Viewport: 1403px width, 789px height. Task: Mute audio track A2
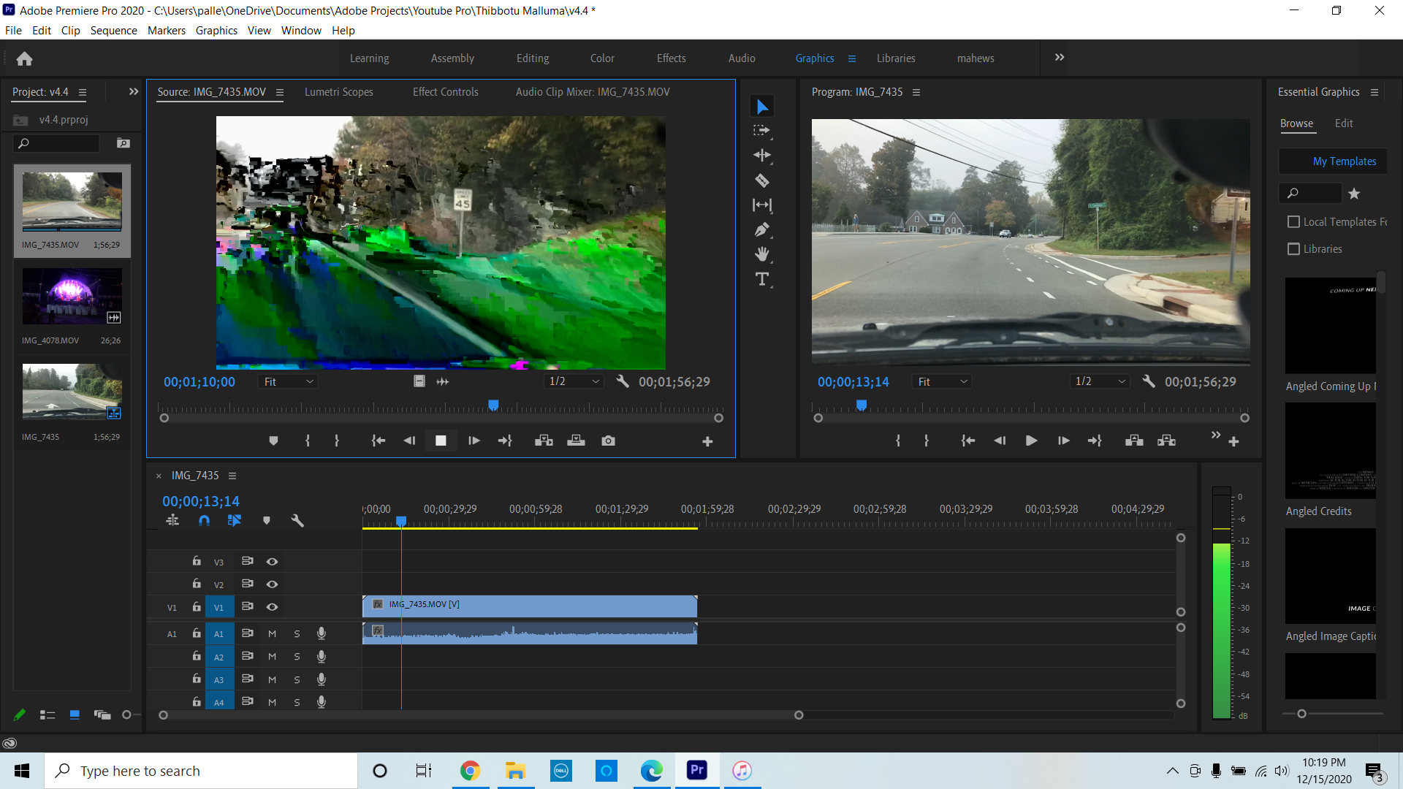(271, 656)
